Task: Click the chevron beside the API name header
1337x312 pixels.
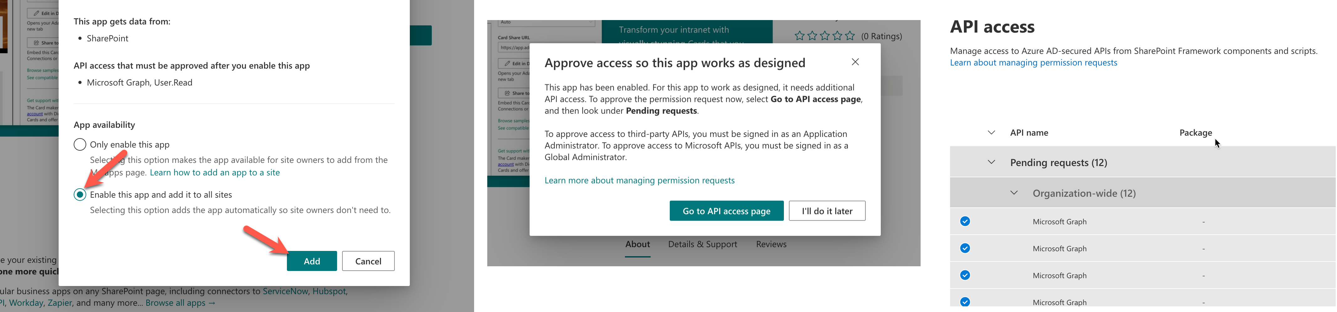Action: point(991,133)
